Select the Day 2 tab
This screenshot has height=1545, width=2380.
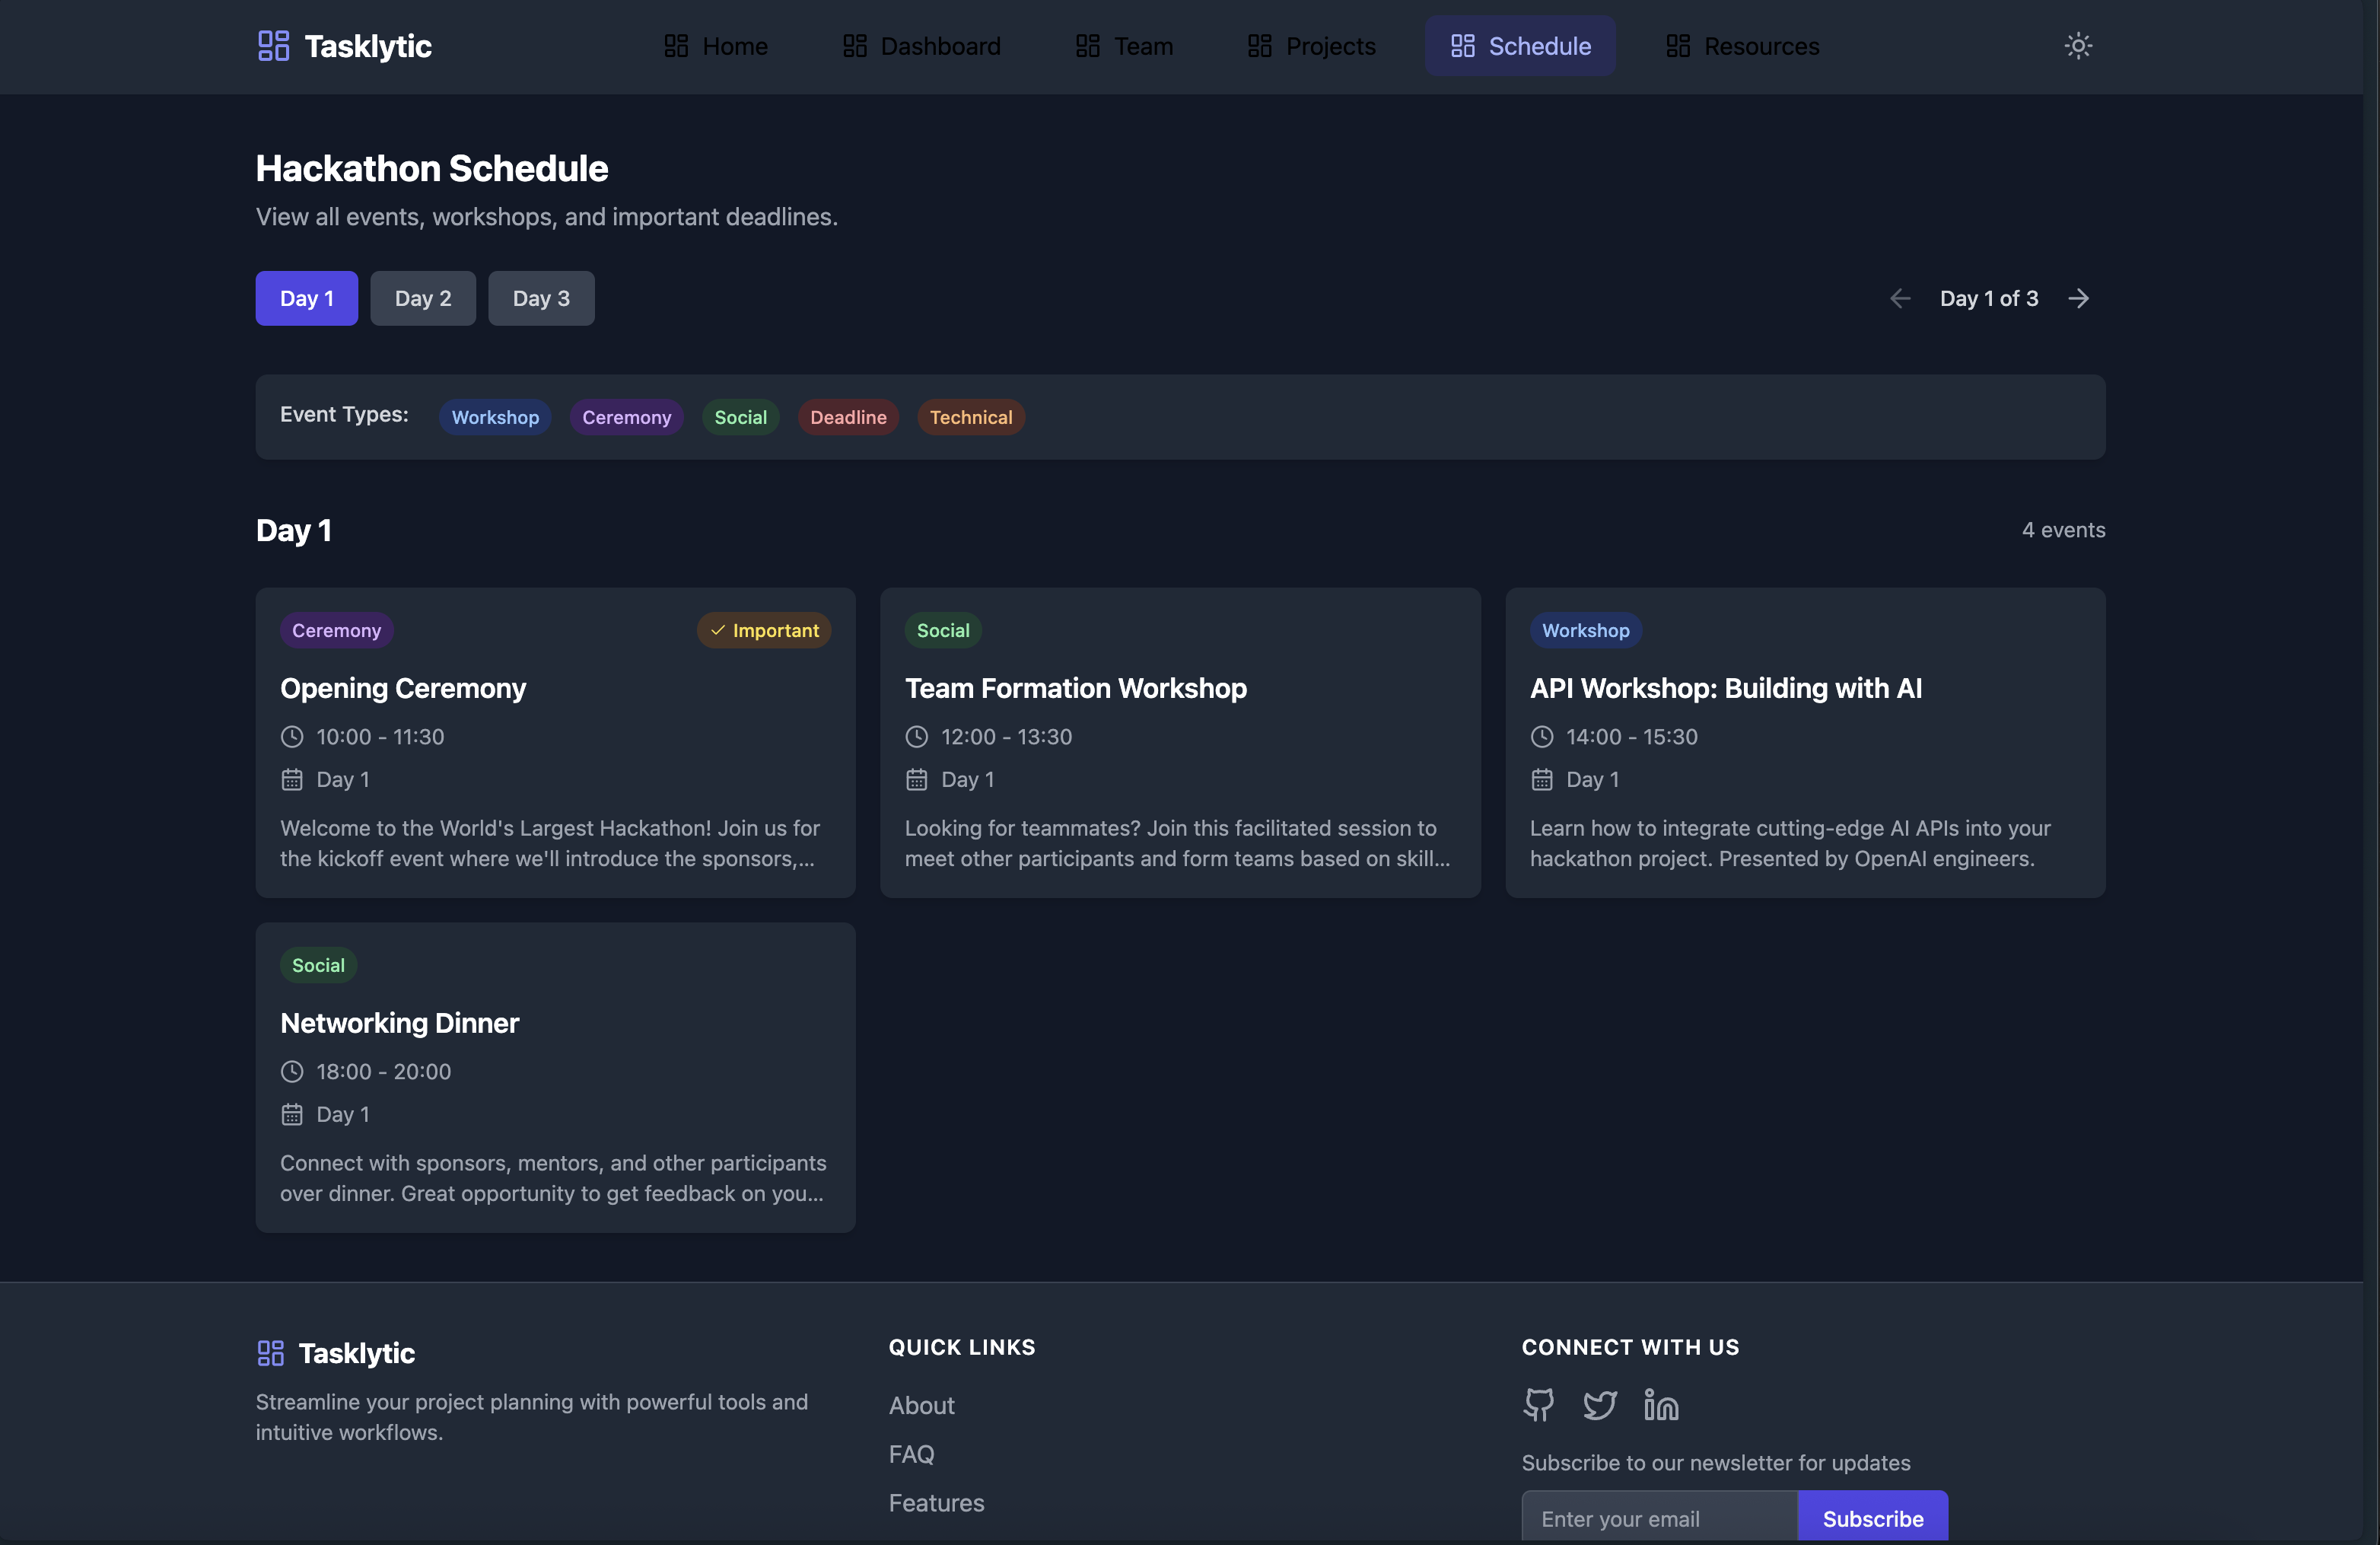pos(422,298)
